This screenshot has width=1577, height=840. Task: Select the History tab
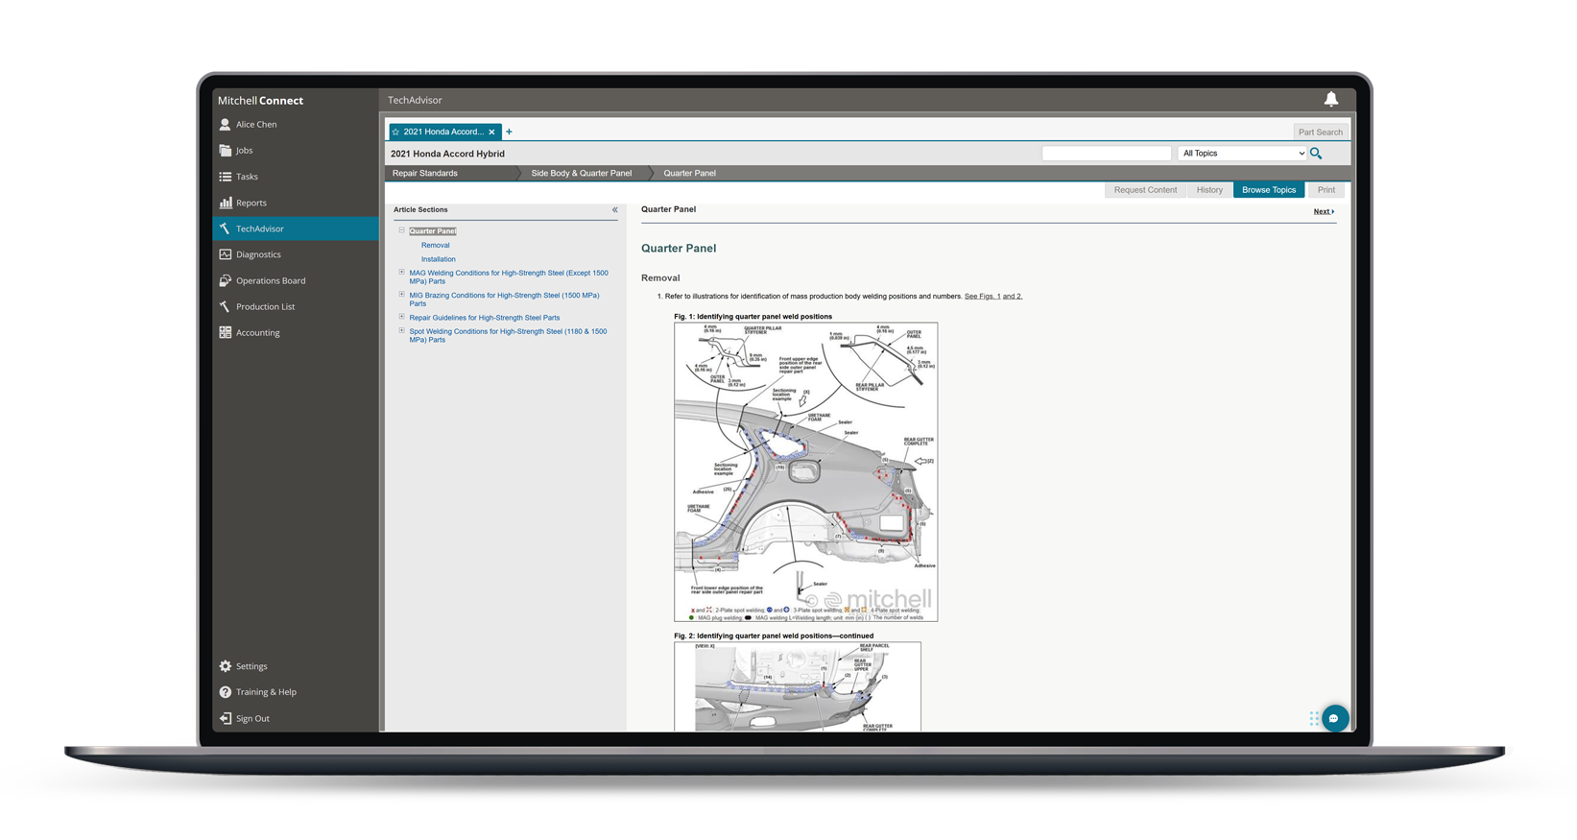tap(1208, 190)
